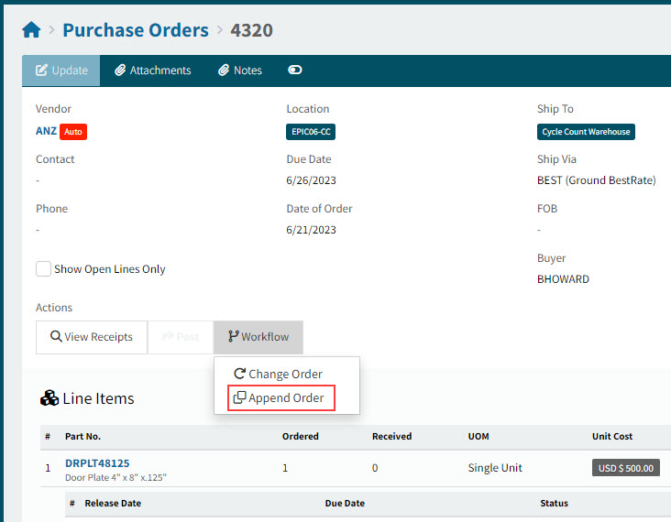Click the disabled Post button
This screenshot has width=671, height=522.
point(180,337)
